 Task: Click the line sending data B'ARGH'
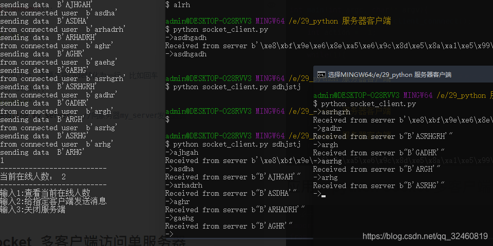click(x=43, y=119)
